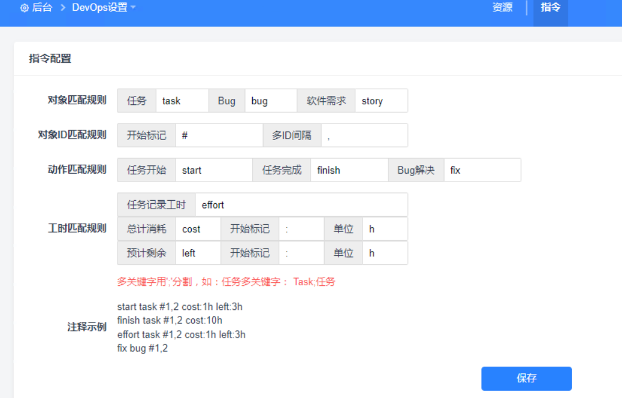Edit the 任务 keyword field containing task
Viewport: 622px width, 398px height.
(182, 101)
